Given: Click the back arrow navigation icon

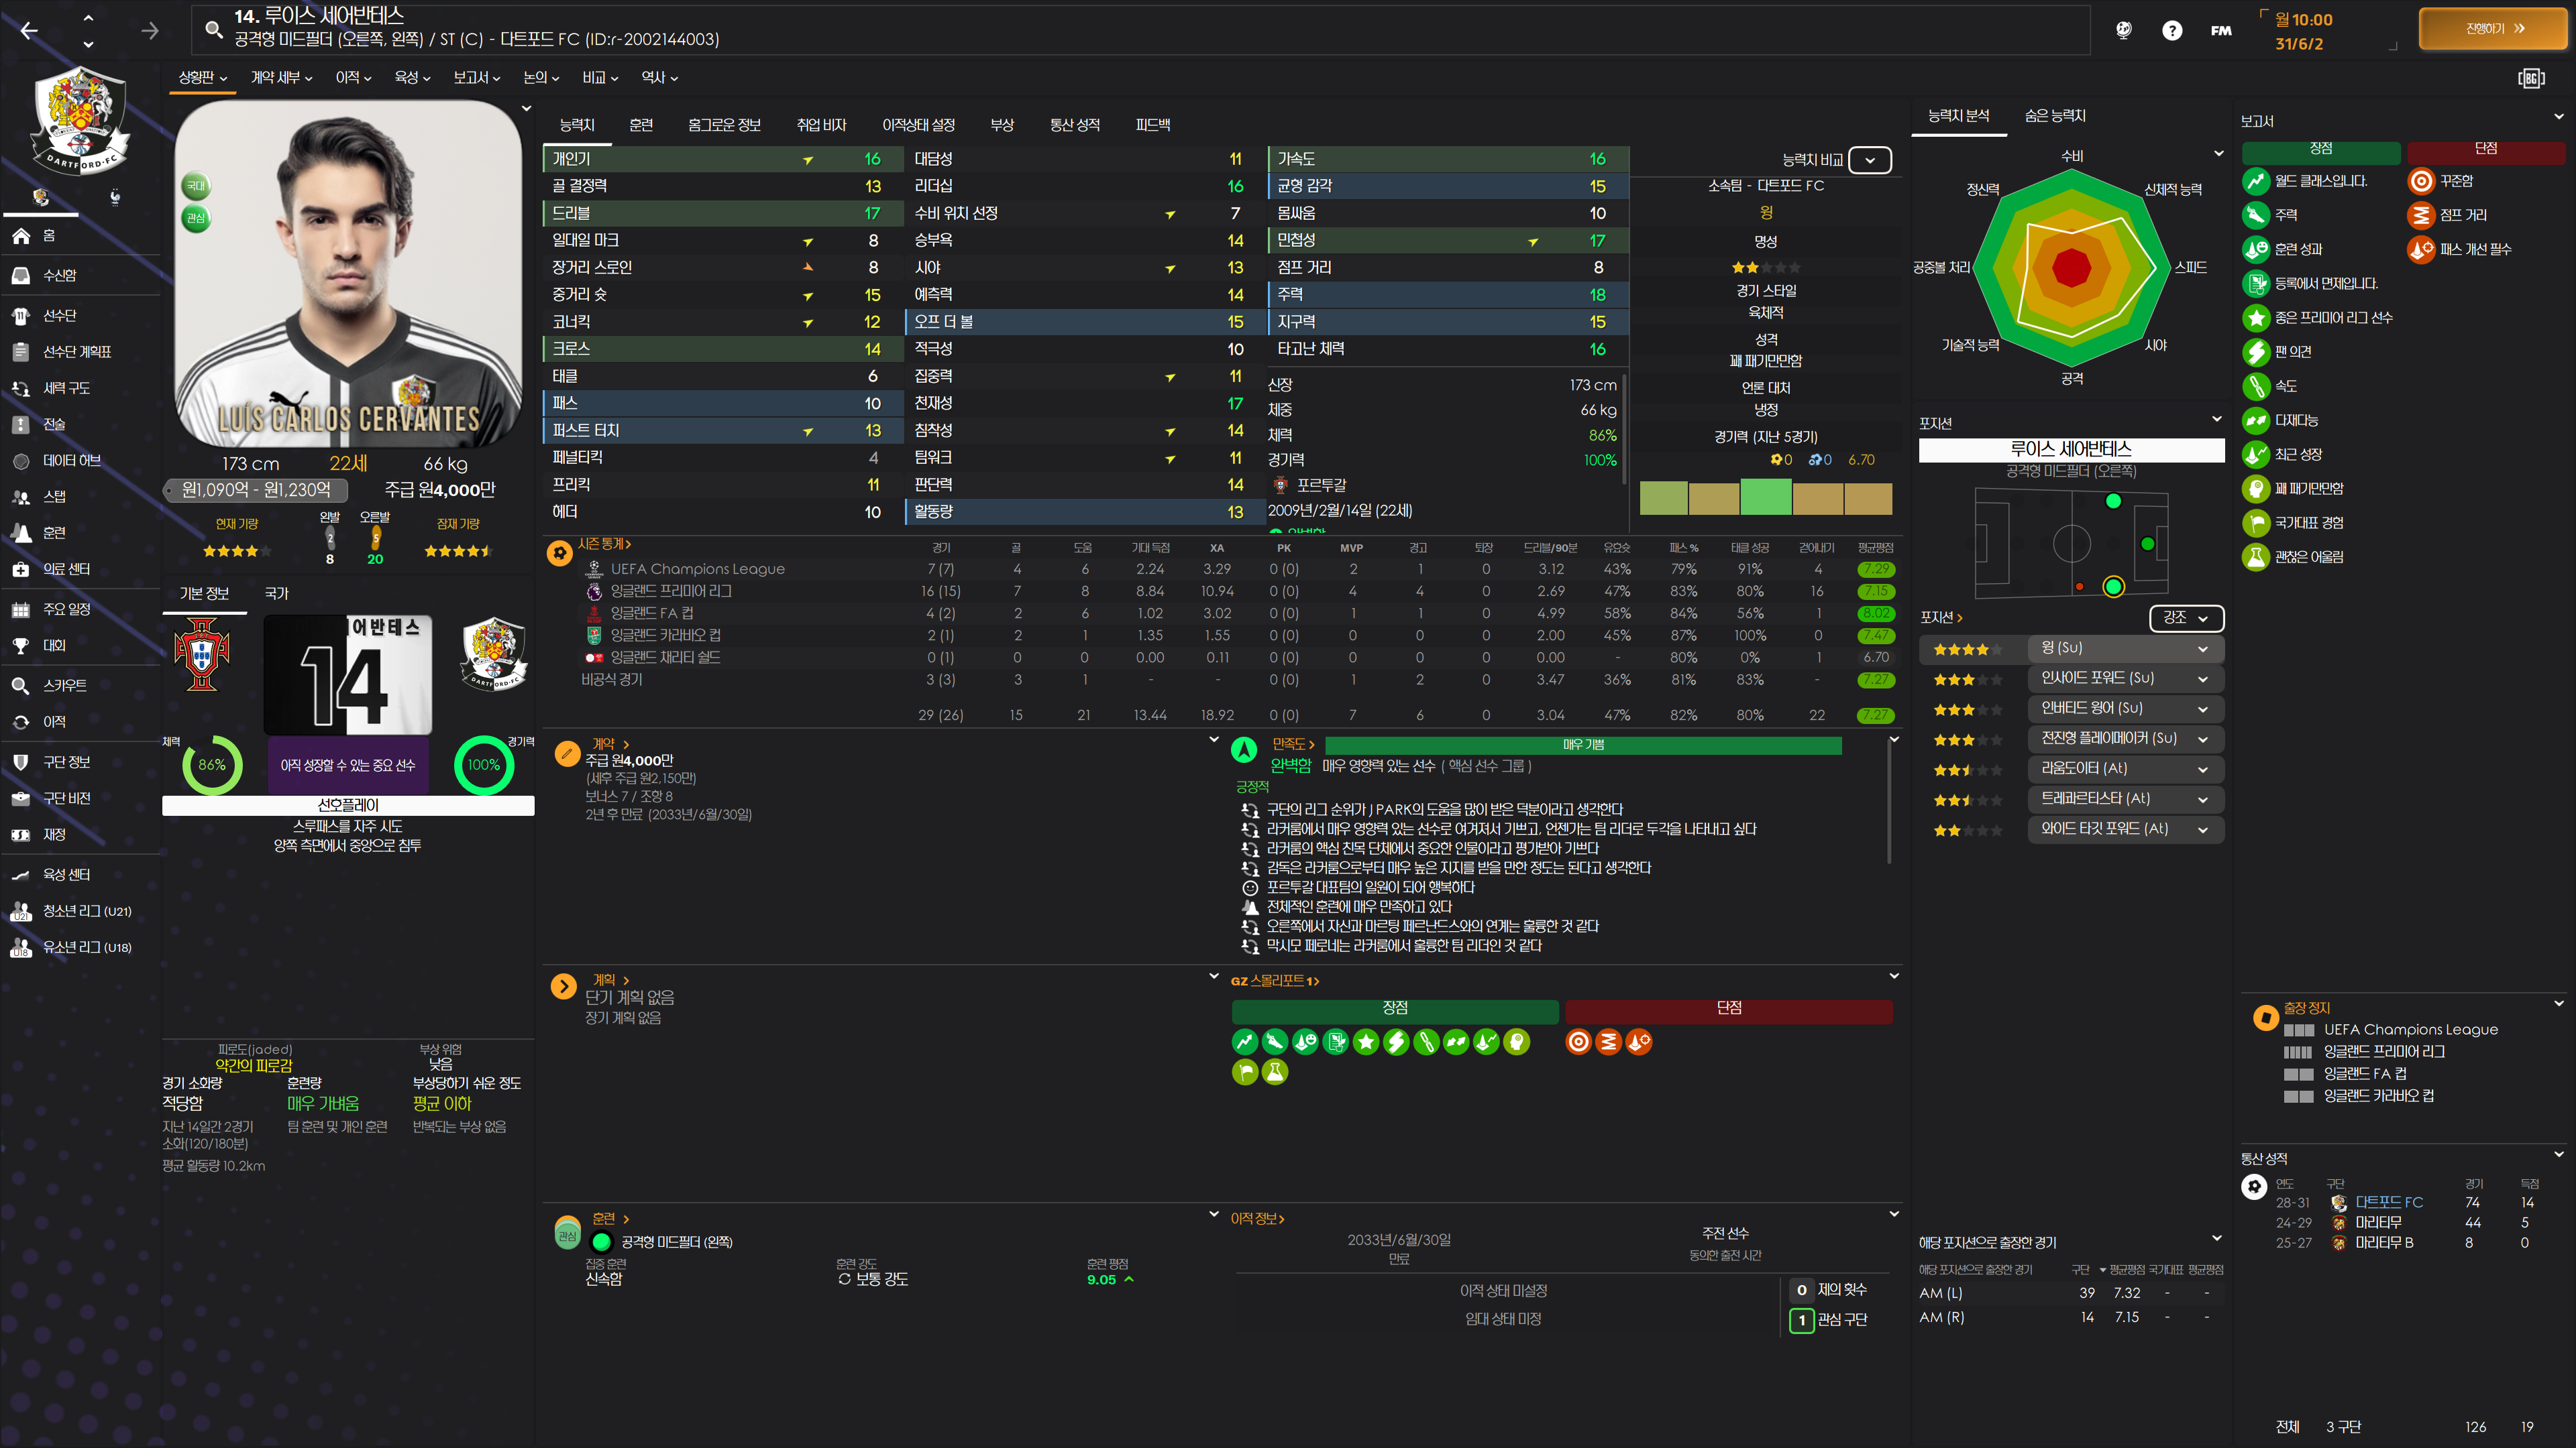Looking at the screenshot, I should pos(29,31).
